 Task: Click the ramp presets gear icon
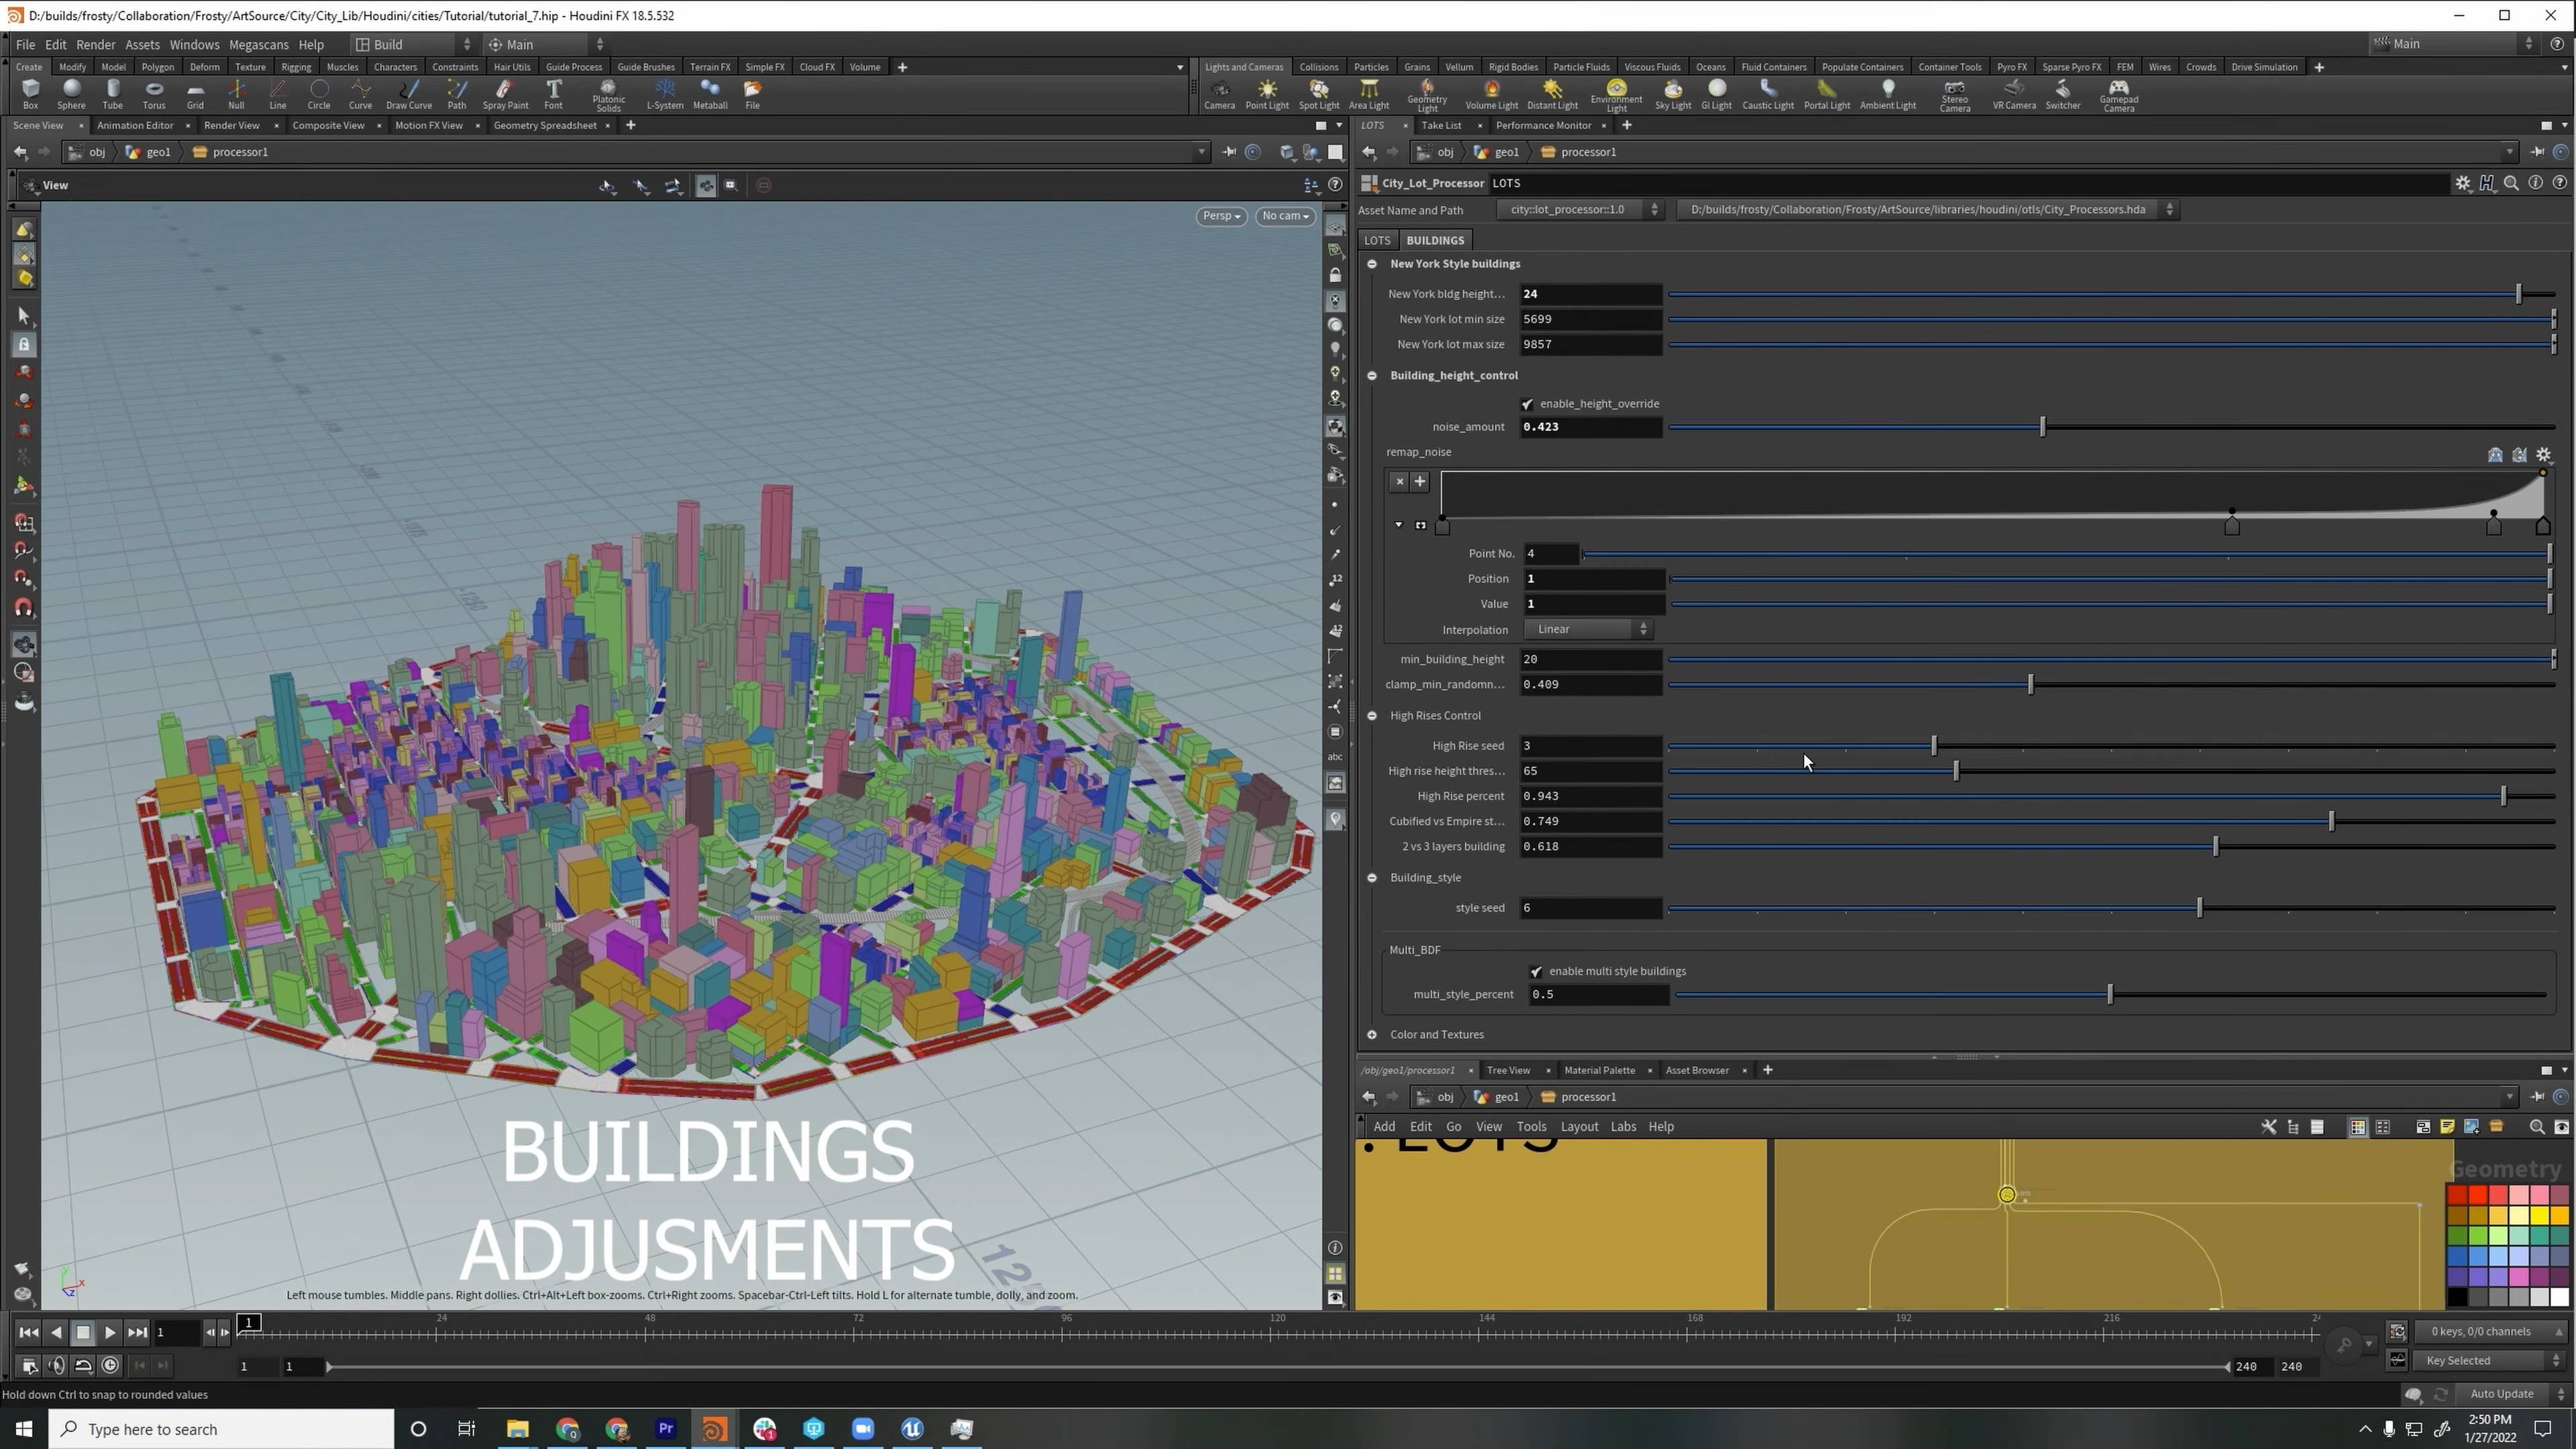pos(2544,455)
